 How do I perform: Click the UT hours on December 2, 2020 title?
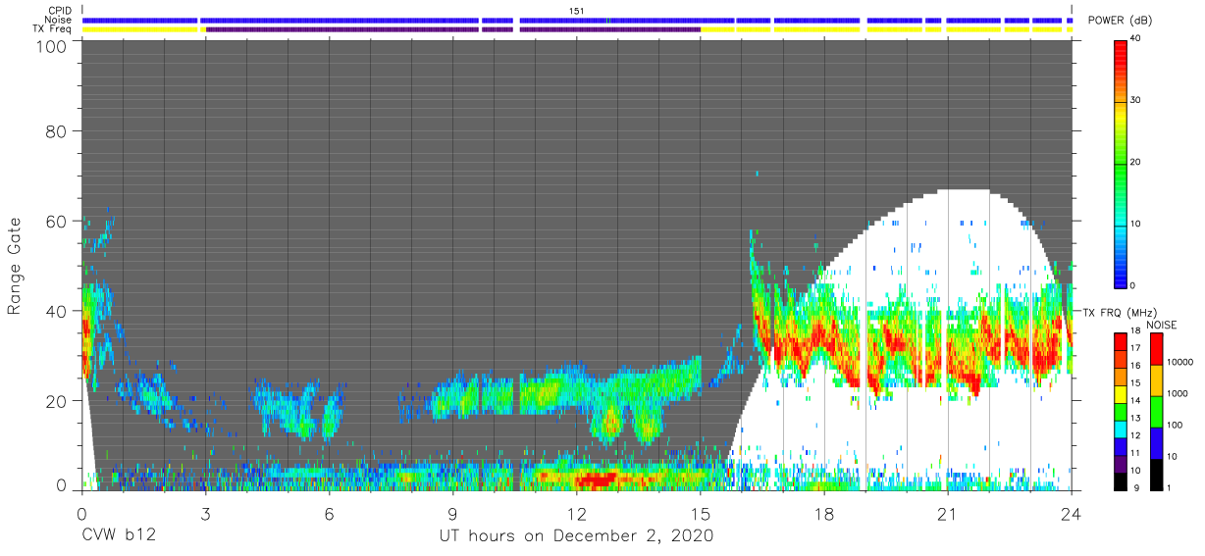coord(575,536)
